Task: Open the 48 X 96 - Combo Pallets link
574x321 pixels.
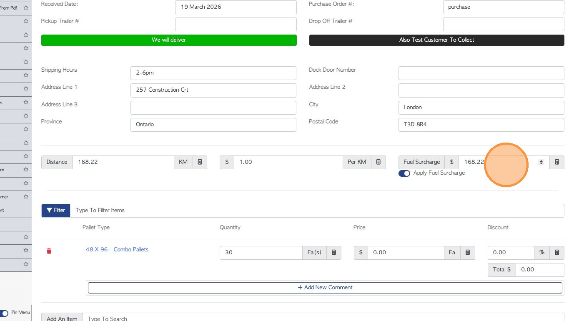Action: 117,250
